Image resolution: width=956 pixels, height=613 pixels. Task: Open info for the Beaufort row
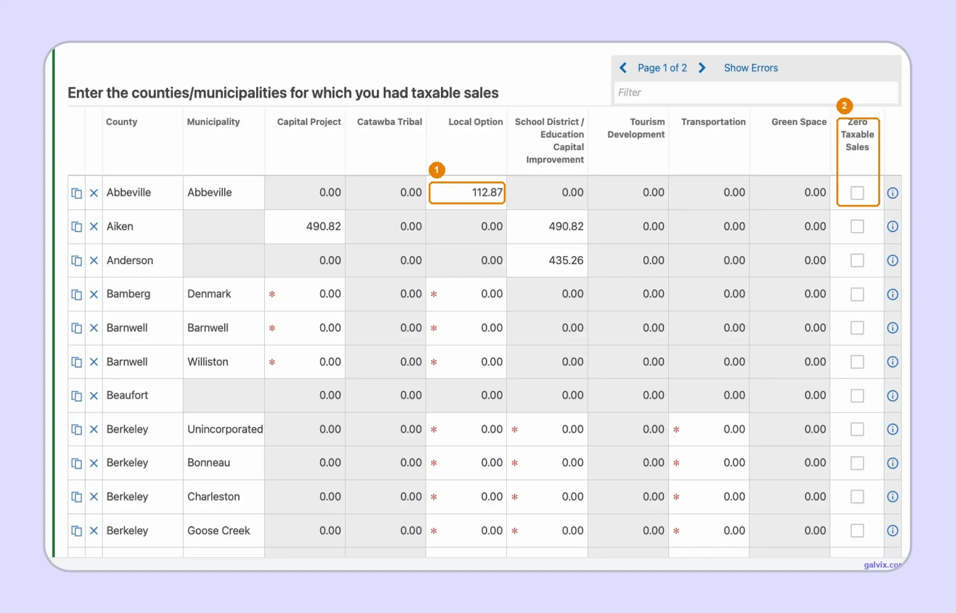point(893,396)
